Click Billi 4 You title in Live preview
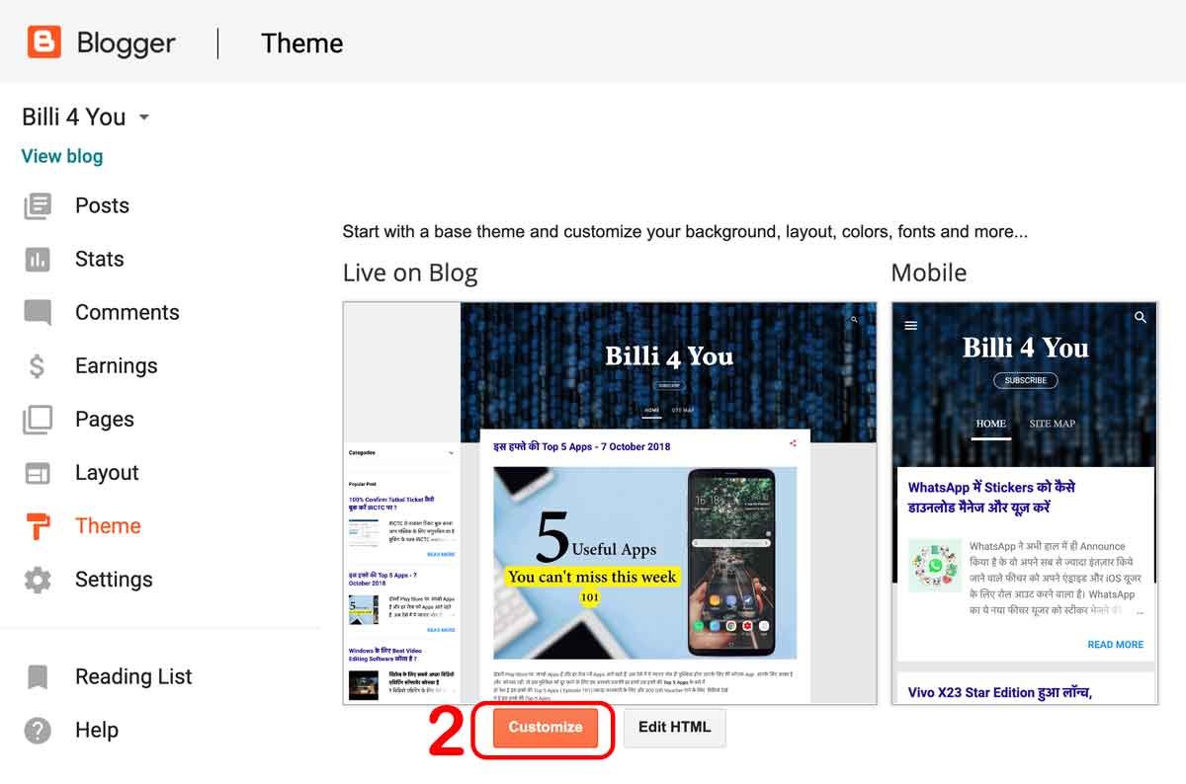The width and height of the screenshot is (1186, 784). coord(669,356)
